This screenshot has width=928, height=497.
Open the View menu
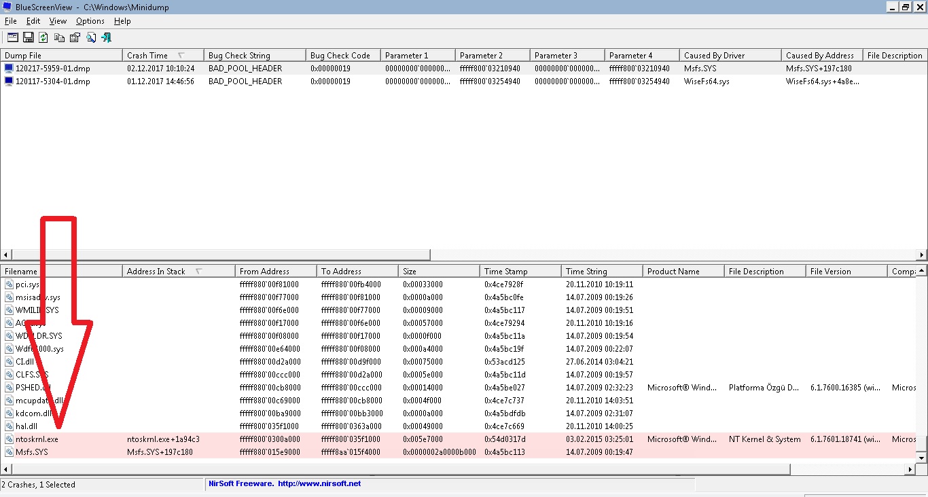point(58,21)
